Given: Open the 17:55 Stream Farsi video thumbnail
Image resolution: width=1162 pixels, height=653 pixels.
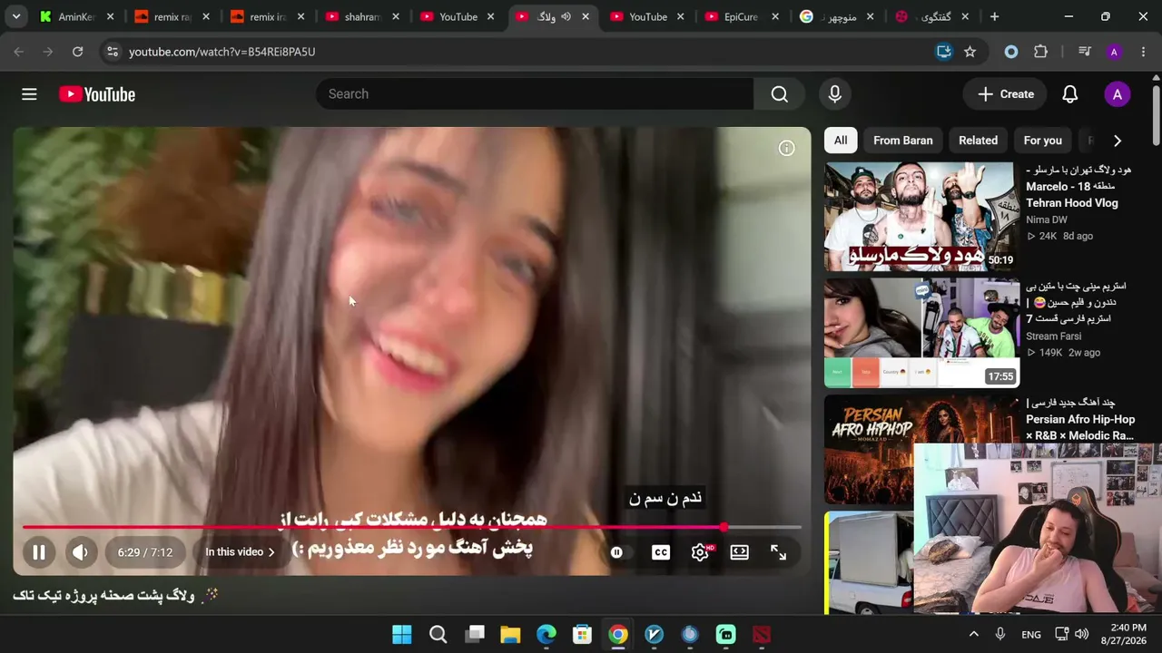Looking at the screenshot, I should (922, 333).
